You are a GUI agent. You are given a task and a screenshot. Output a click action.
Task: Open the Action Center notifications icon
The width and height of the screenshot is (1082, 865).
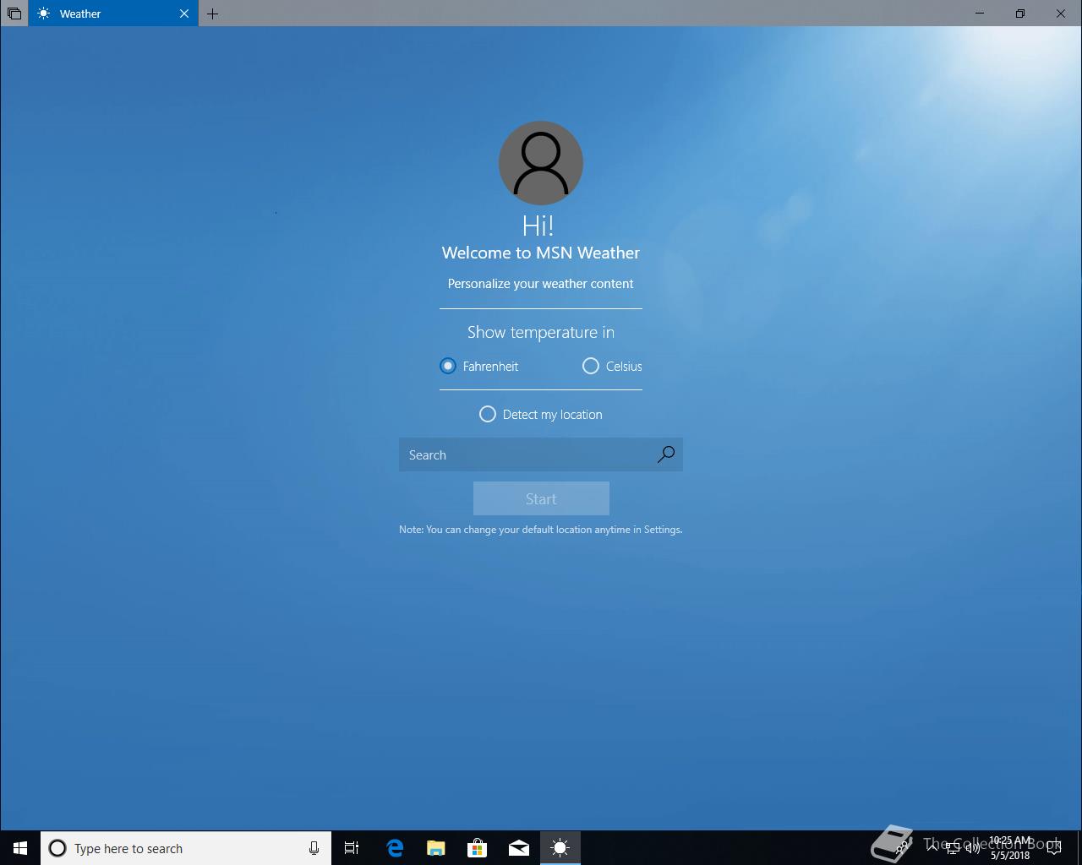1054,848
